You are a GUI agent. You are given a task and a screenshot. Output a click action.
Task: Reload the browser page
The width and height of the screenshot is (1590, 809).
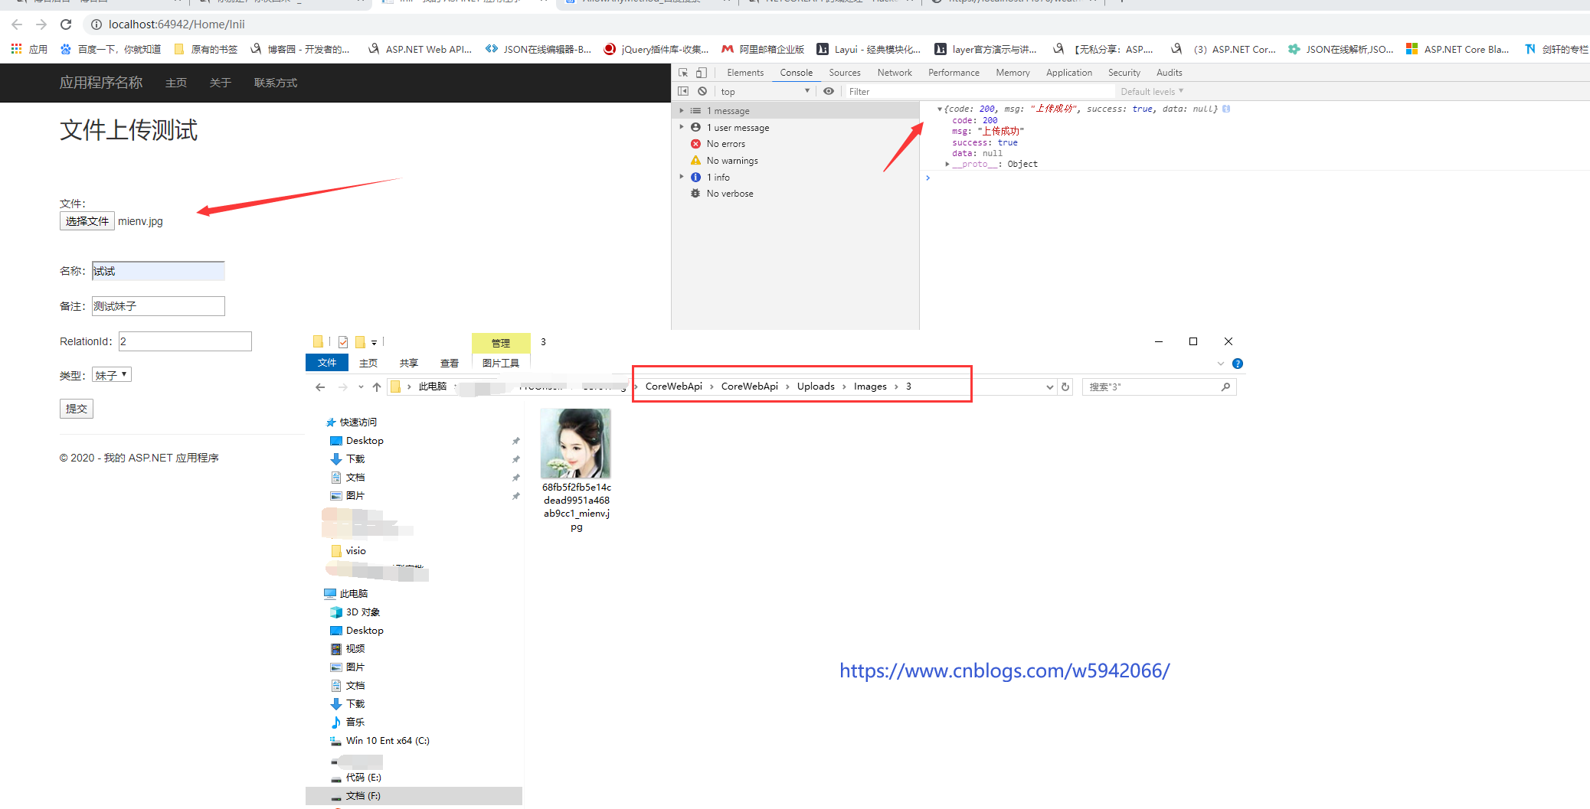pyautogui.click(x=66, y=24)
